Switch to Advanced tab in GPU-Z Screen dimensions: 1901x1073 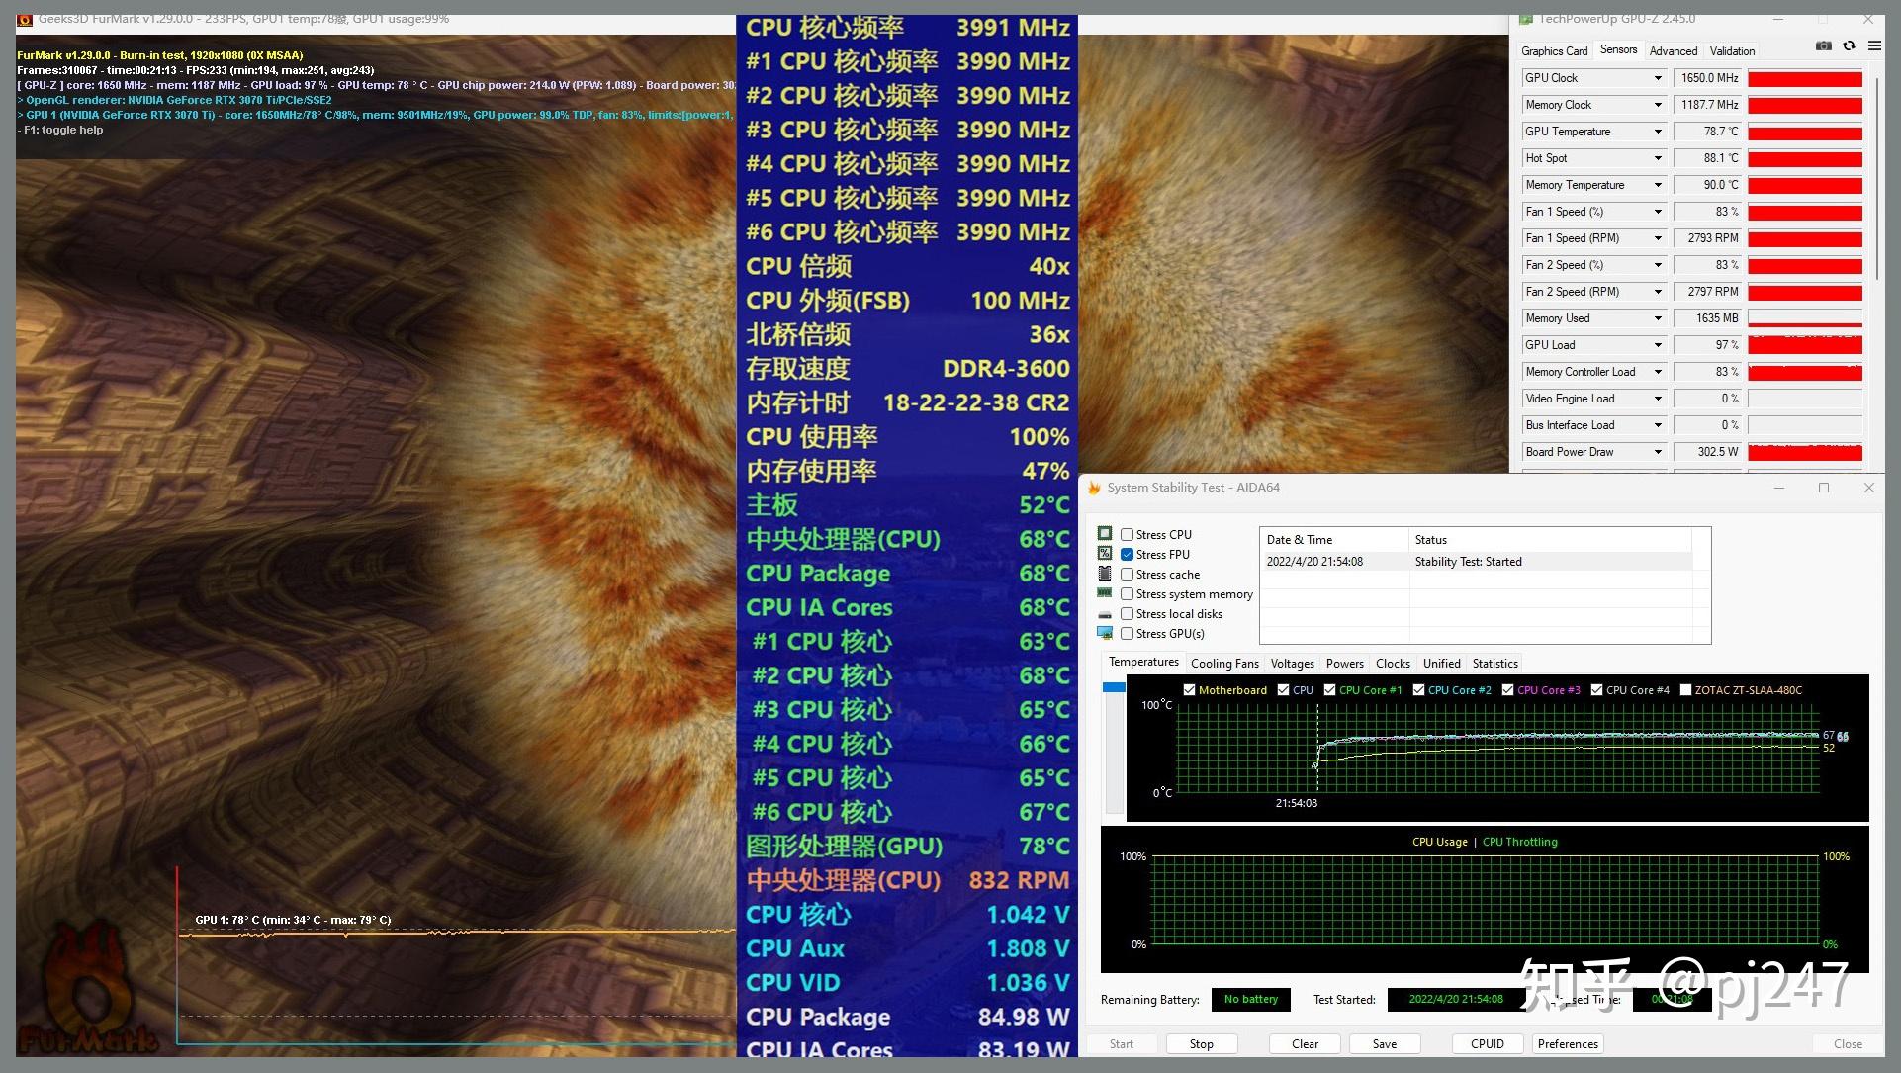pos(1674,51)
